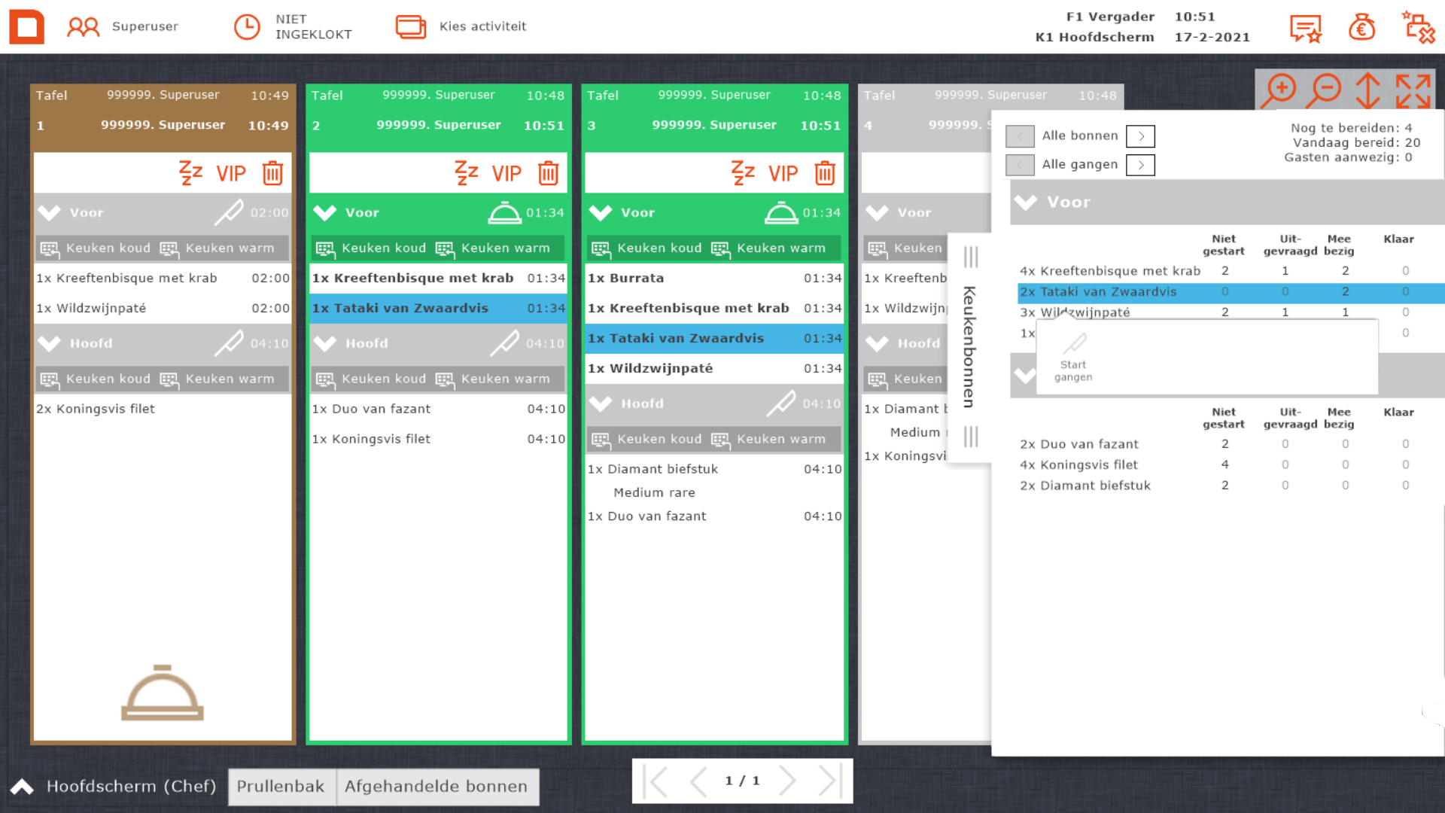This screenshot has height=813, width=1445.
Task: Mark table 3 order as VIP
Action: pos(783,173)
